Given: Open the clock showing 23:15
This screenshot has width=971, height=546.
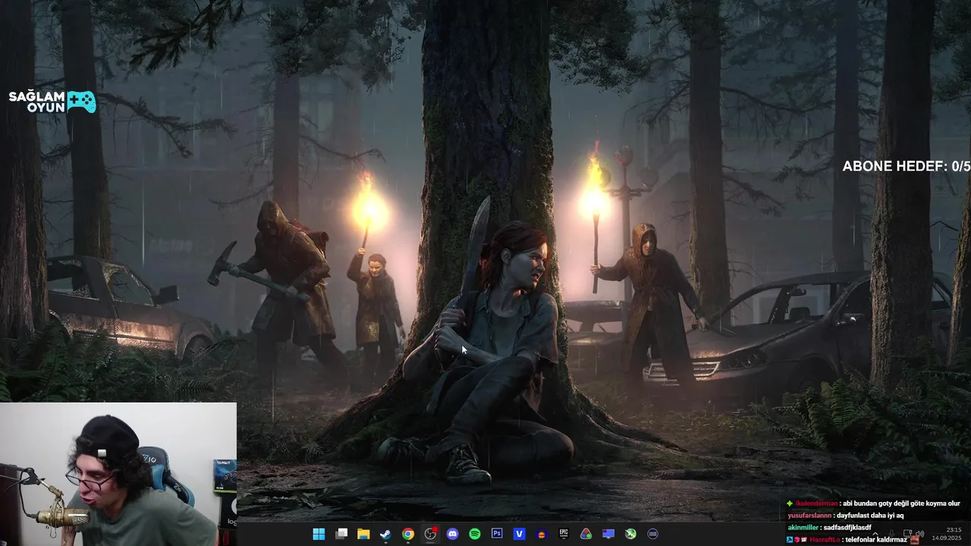Looking at the screenshot, I should tap(954, 529).
